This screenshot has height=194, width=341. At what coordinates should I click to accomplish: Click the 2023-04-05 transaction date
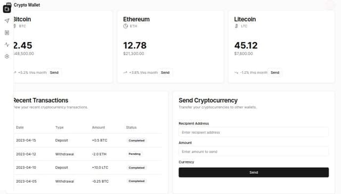pos(26,181)
